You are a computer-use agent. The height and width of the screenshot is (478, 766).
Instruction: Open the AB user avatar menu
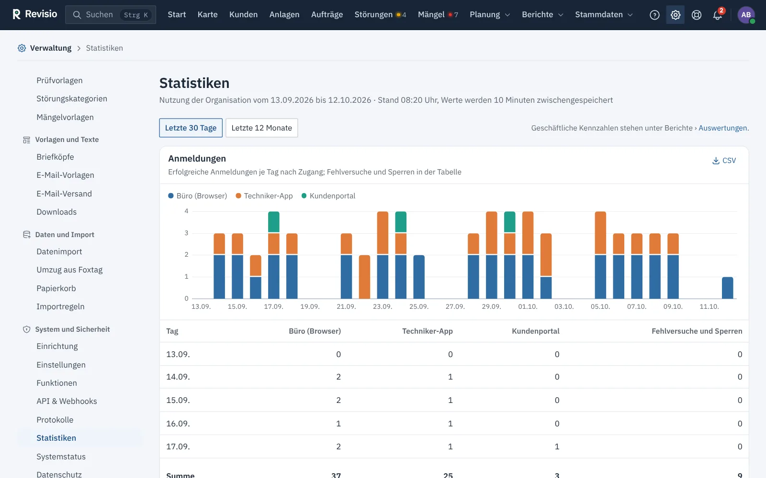(x=746, y=15)
